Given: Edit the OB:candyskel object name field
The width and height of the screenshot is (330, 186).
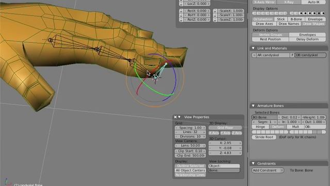Looking at the screenshot, I should point(310,55).
